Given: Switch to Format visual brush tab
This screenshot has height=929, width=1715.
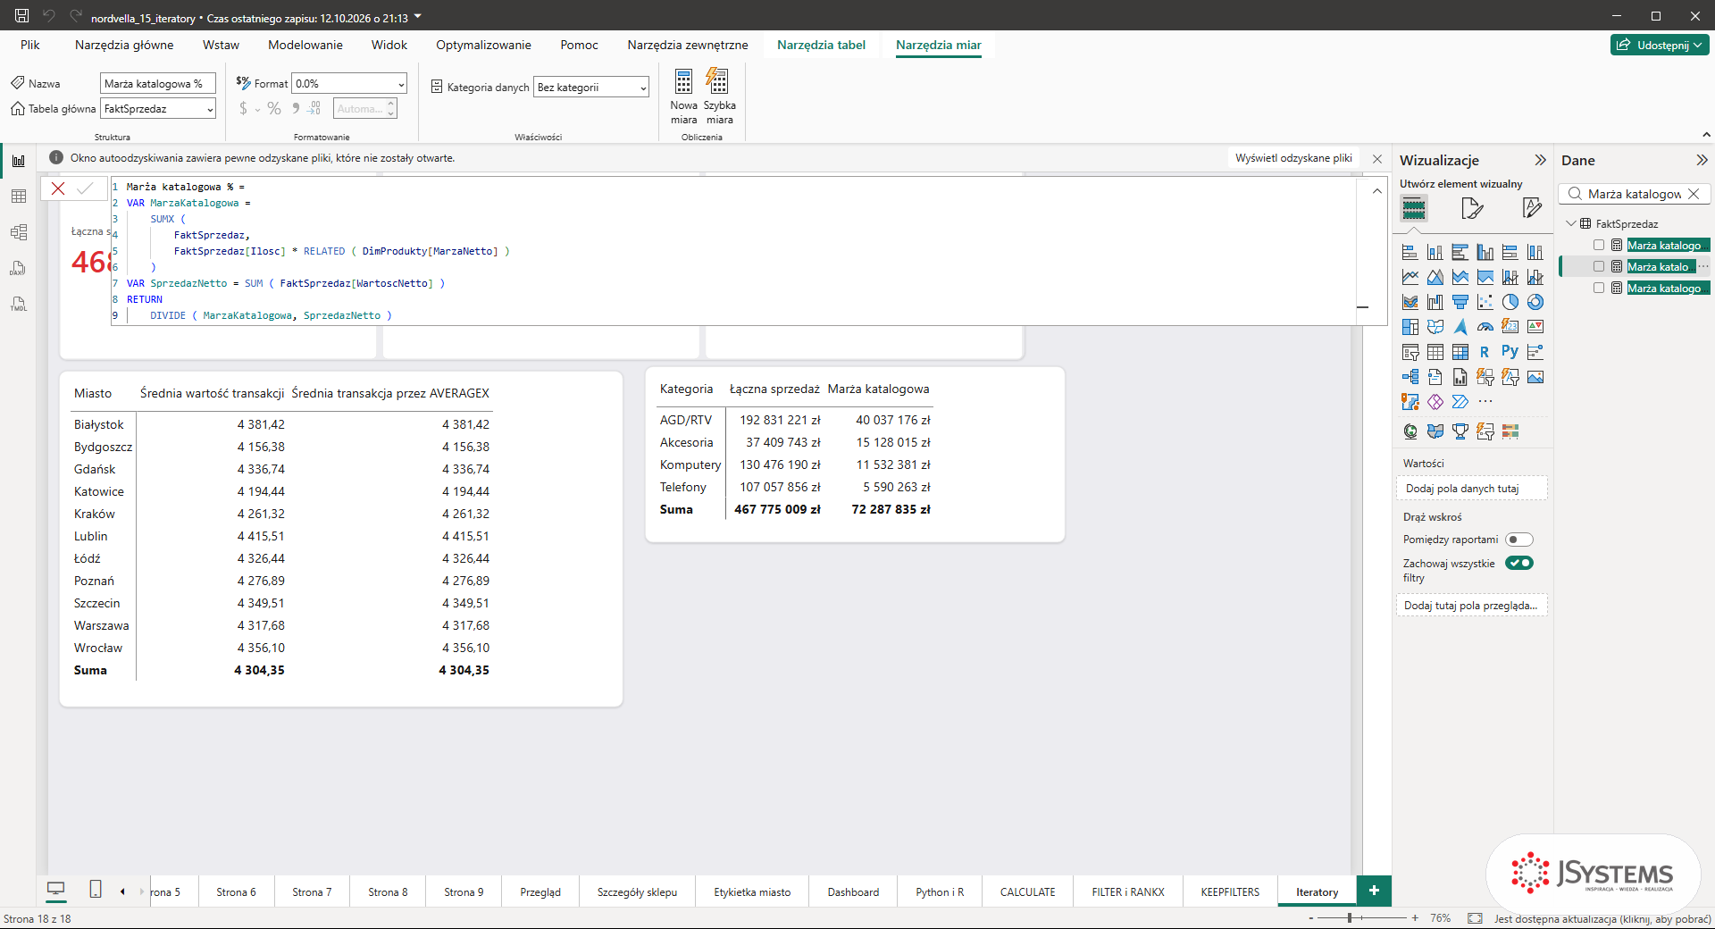Looking at the screenshot, I should [1472, 209].
